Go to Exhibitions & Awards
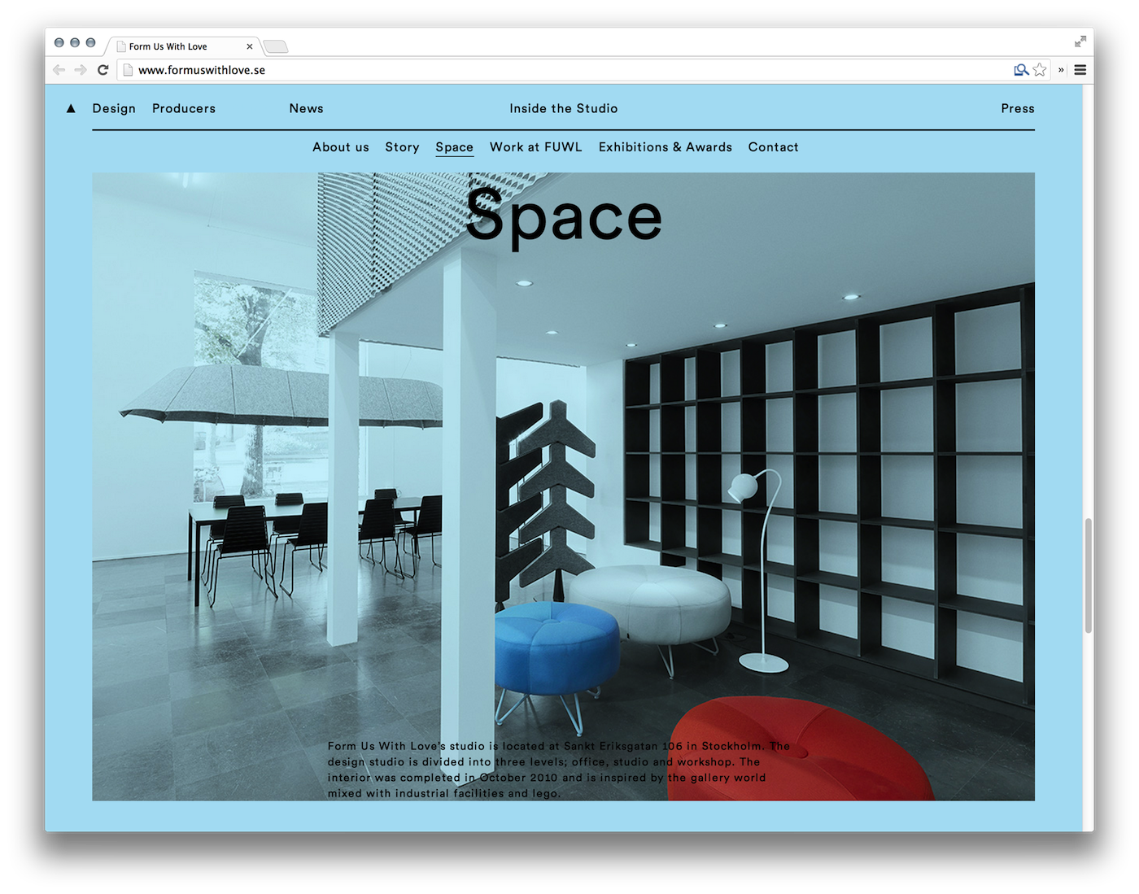The image size is (1139, 894). [x=665, y=147]
